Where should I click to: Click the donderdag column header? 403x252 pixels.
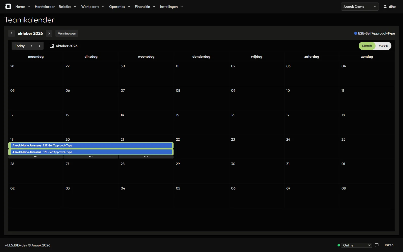(201, 57)
